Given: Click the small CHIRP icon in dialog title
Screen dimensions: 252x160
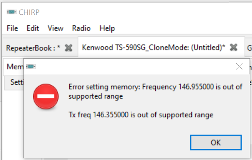Looking at the screenshot, I should tap(31, 67).
